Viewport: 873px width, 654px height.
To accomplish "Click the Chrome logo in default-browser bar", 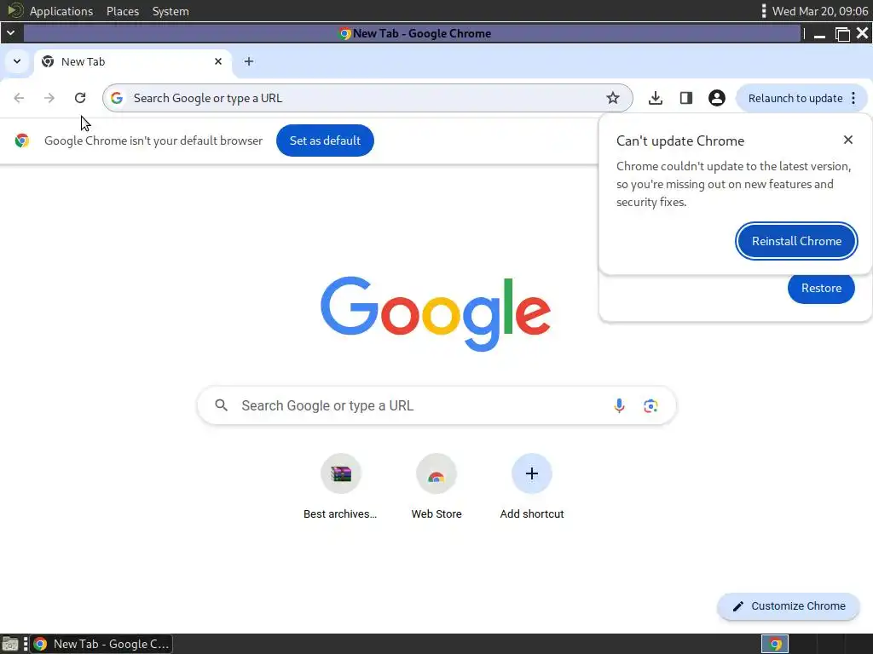I will point(22,141).
